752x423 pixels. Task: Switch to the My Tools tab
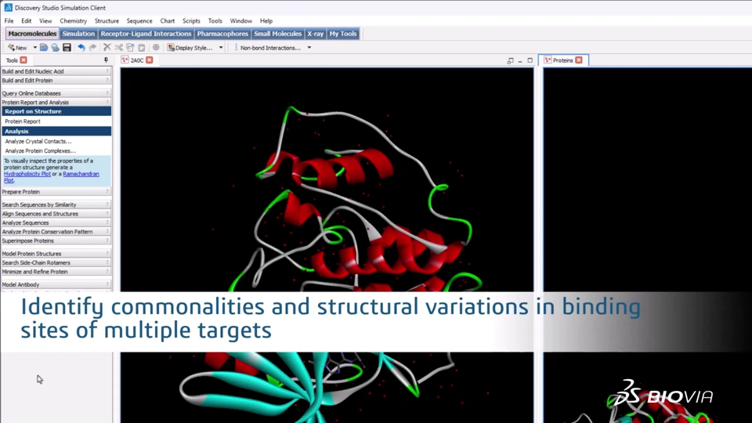point(343,34)
